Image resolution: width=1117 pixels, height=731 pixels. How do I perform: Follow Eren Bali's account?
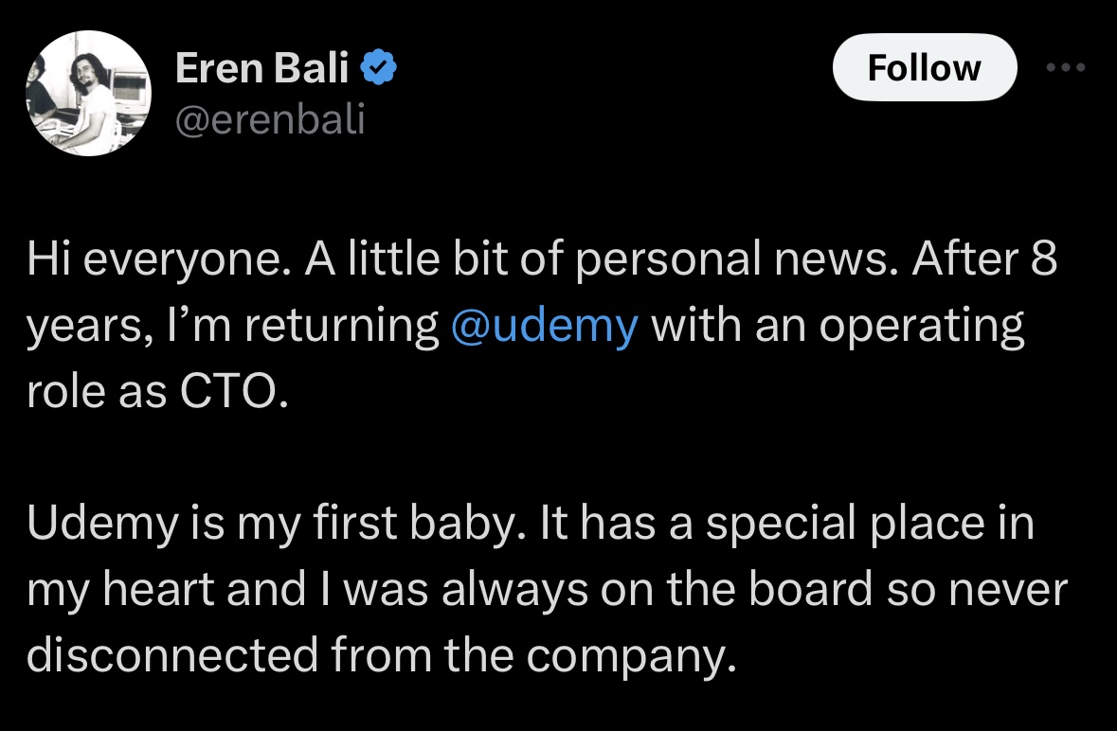pyautogui.click(x=925, y=67)
